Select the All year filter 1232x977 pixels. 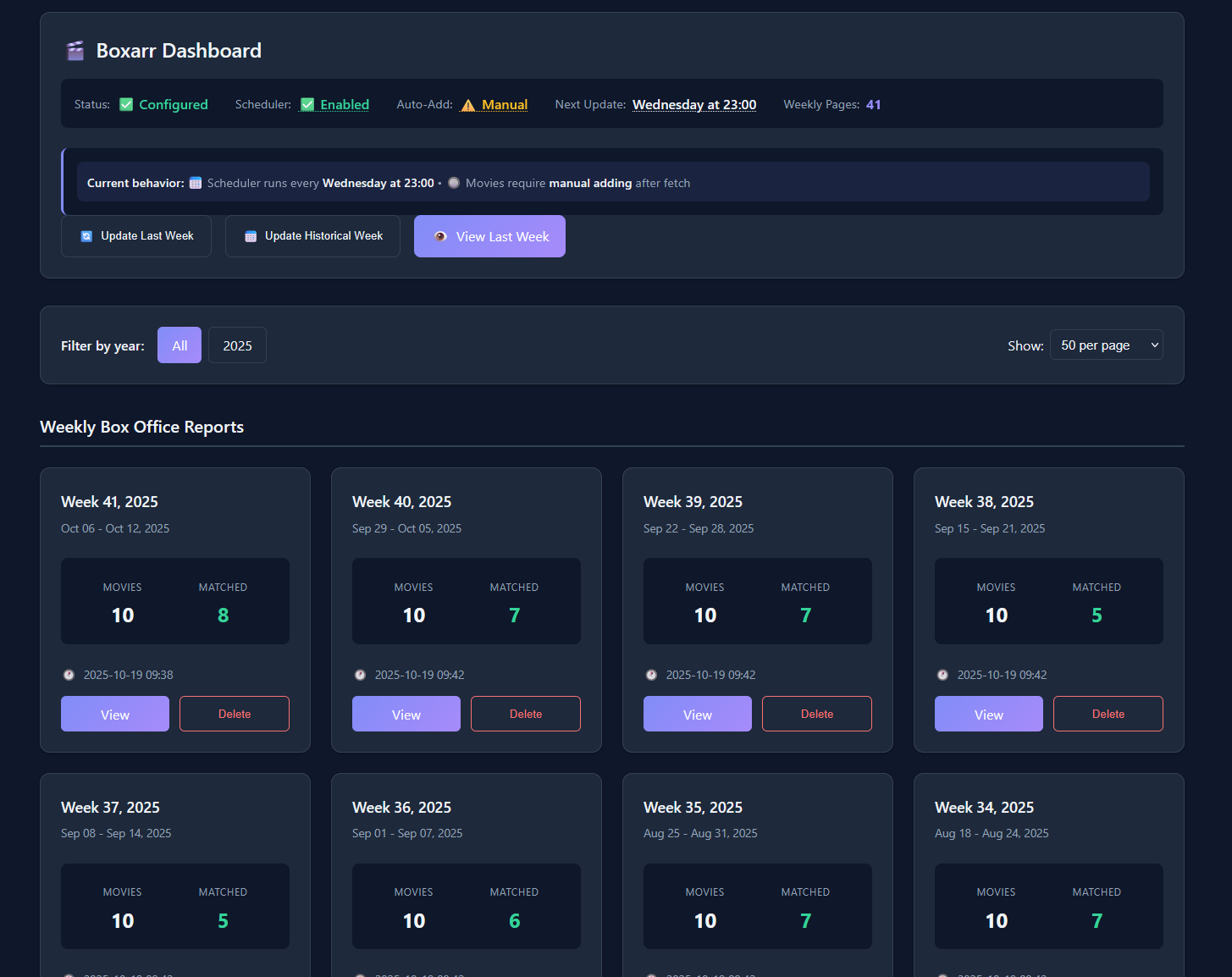(x=180, y=345)
